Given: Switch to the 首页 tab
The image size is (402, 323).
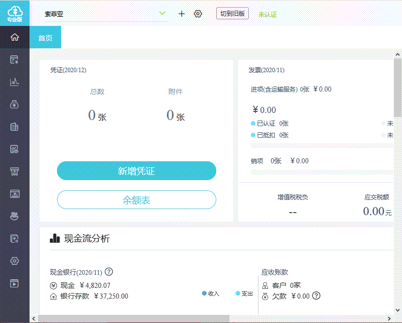Looking at the screenshot, I should [45, 37].
